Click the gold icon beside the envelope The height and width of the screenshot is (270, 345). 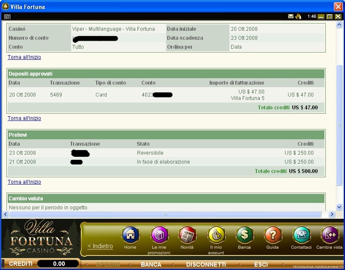pos(298,17)
